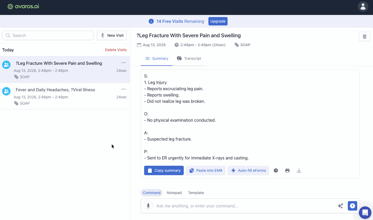The image size is (373, 220).
Task: Open options for the Leg Fracture visit
Action: tap(124, 63)
